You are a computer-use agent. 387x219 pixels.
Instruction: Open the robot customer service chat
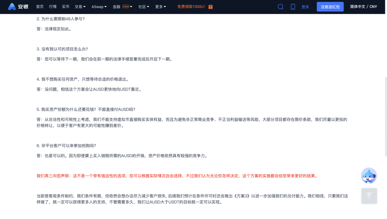coord(369,176)
